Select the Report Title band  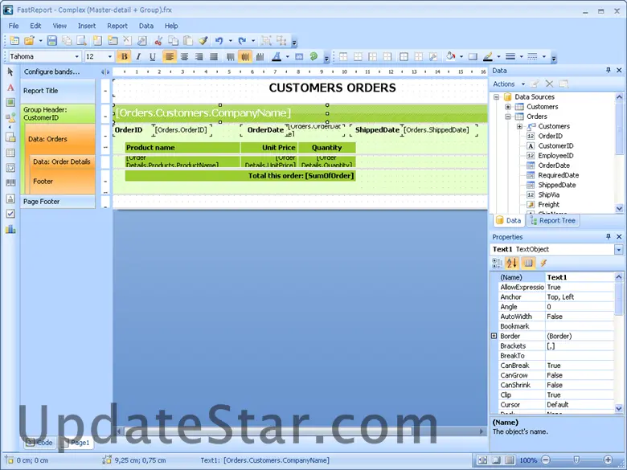tap(58, 91)
